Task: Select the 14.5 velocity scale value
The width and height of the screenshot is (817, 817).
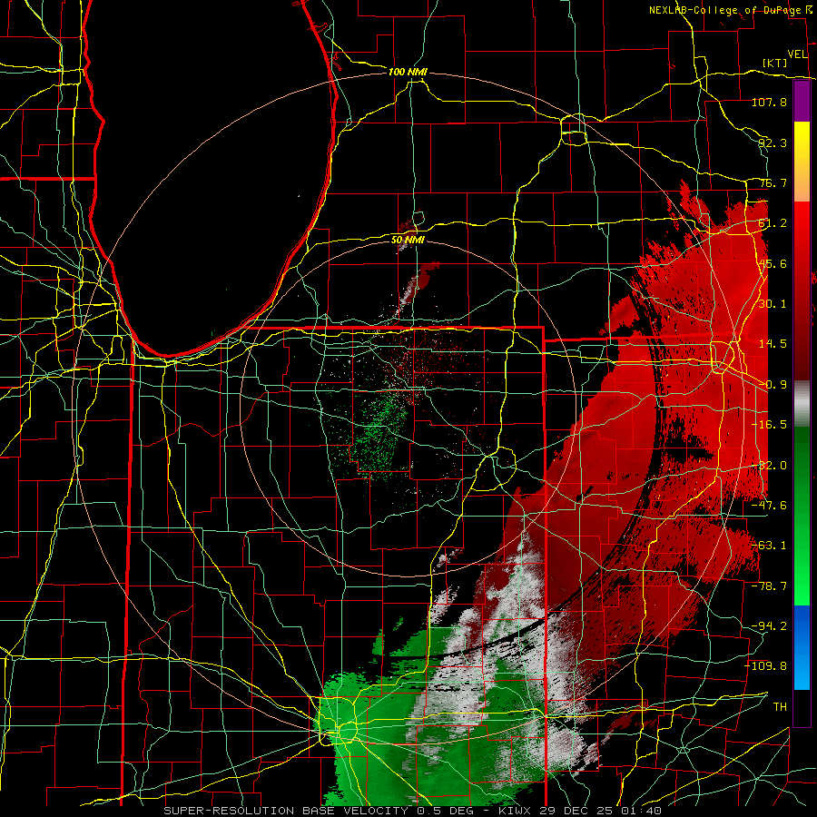Action: 773,344
